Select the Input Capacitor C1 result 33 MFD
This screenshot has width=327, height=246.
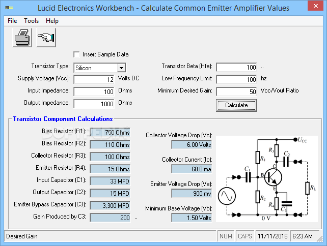tap(110, 181)
